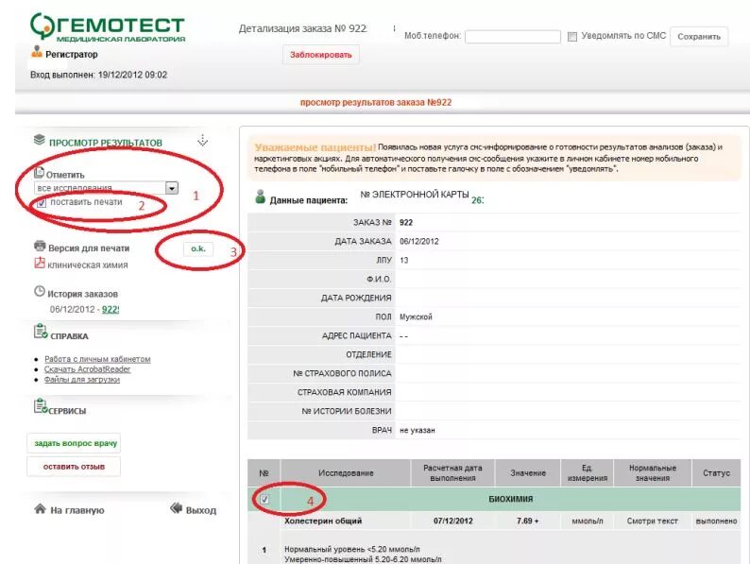Click the Статус column header

pyautogui.click(x=716, y=473)
